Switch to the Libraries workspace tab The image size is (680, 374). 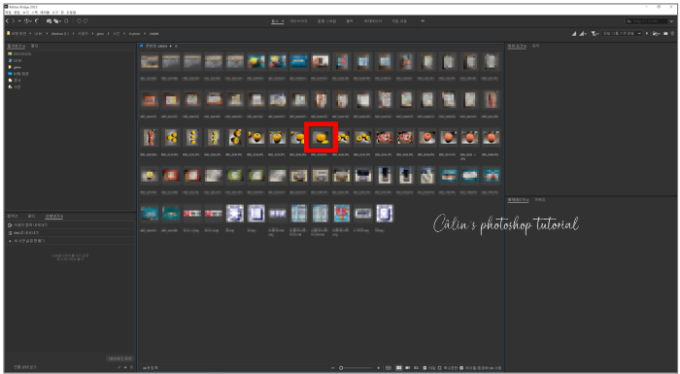tap(298, 20)
